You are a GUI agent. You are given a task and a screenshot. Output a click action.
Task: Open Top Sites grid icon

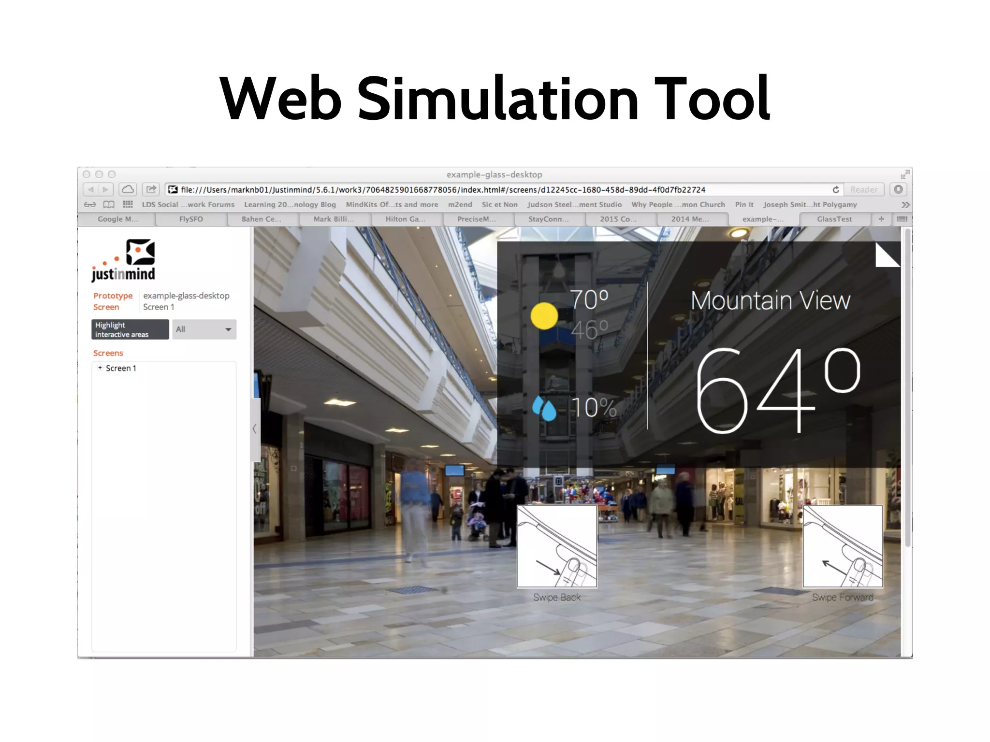[128, 204]
